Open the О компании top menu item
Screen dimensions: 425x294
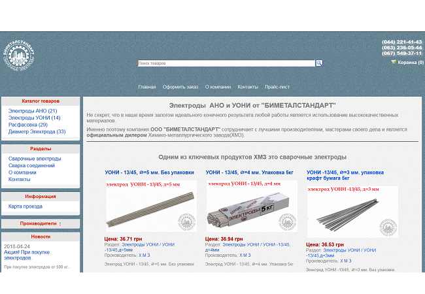click(x=218, y=87)
